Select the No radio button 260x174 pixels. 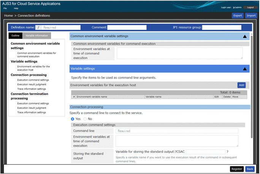tap(85, 119)
